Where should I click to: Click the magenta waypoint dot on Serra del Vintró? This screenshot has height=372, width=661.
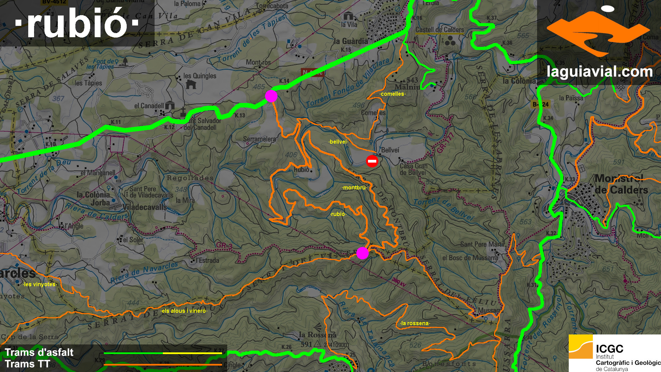coord(362,253)
